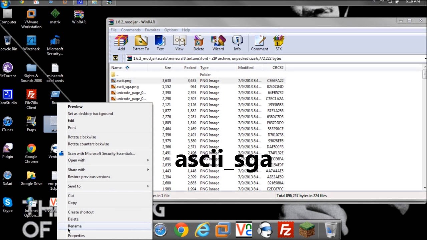Select the ascii.png file row
Viewport: 427px width, 240px height.
click(x=197, y=81)
